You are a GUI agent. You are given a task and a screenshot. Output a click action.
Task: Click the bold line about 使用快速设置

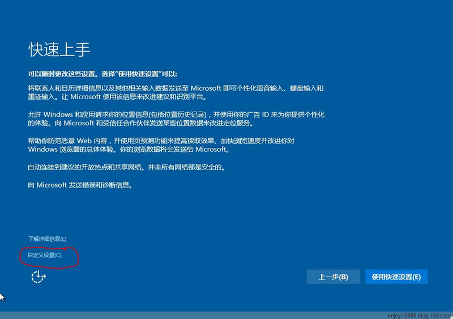coord(102,74)
